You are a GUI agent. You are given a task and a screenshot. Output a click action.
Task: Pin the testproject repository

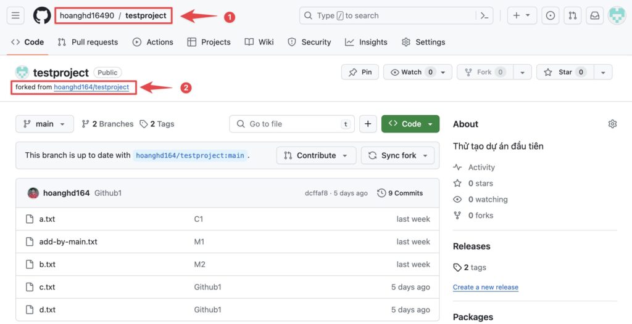point(360,72)
